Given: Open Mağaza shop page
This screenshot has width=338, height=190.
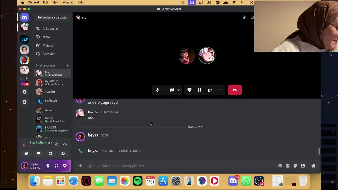Looking at the screenshot, I should point(53,45).
